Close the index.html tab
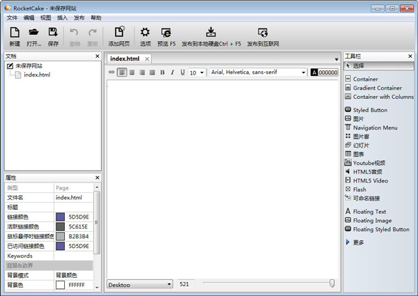Screen dimensions: 418x296 tap(147, 59)
